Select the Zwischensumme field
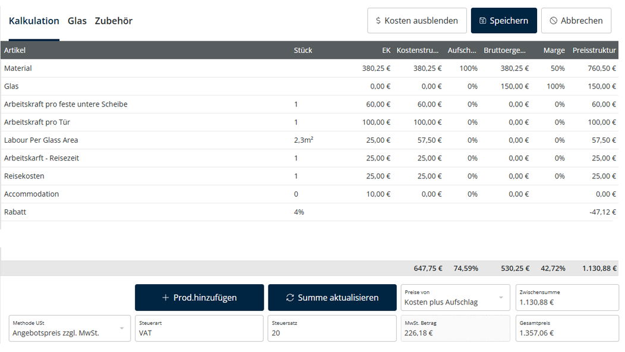Screen dimensions: 625x352 (x=566, y=301)
